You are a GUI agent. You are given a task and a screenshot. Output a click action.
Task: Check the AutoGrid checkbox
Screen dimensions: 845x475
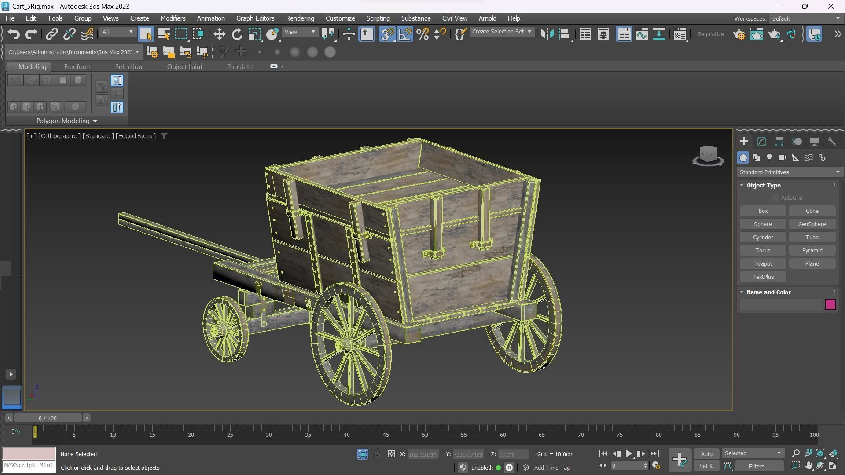[775, 198]
